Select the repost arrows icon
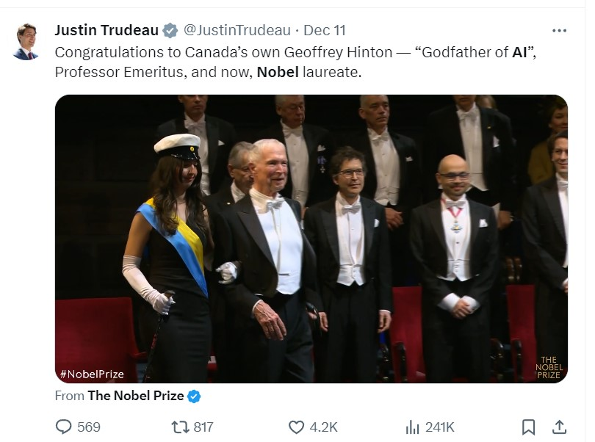595x442 pixels. pyautogui.click(x=180, y=427)
